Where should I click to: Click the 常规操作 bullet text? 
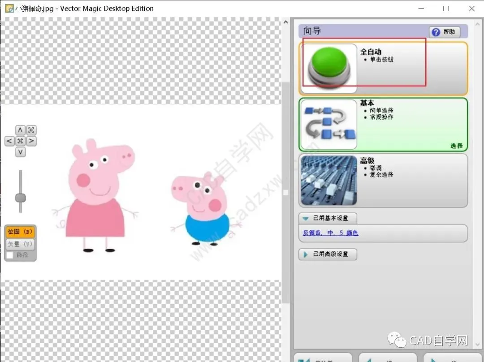click(381, 117)
